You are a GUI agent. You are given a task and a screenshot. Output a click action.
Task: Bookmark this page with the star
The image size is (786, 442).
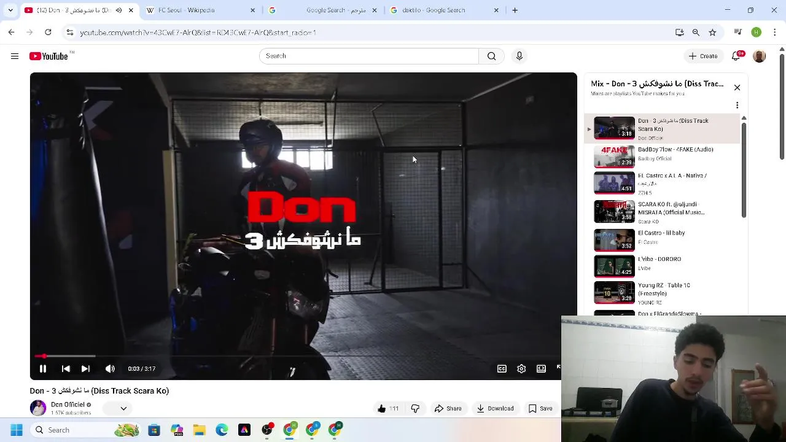coord(712,32)
